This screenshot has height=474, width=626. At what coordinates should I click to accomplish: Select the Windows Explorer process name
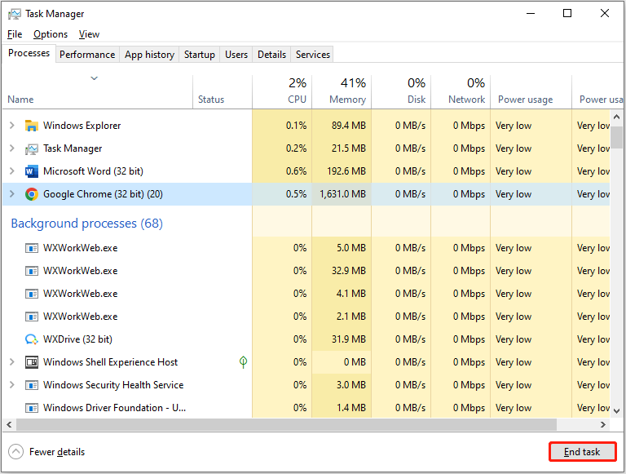pos(82,126)
